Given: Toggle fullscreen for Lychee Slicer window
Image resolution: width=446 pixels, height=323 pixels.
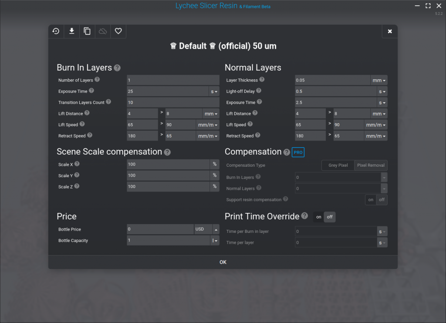Looking at the screenshot, I should coord(428,6).
